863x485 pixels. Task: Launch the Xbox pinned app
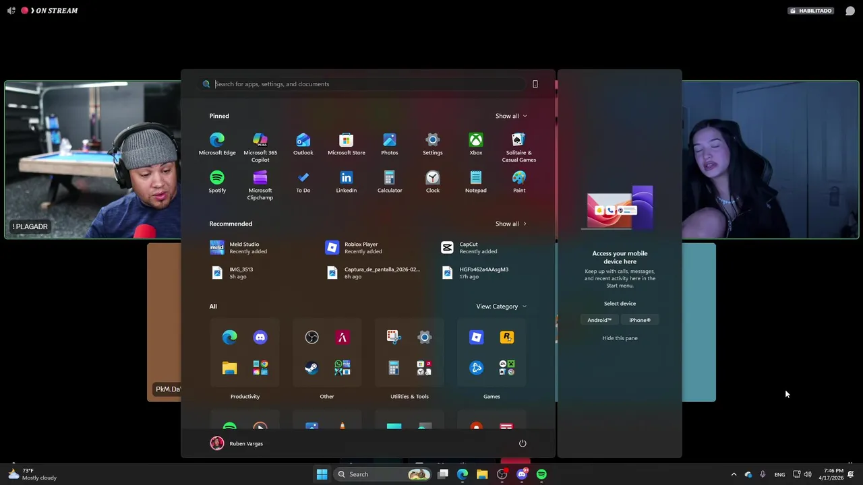(x=476, y=144)
